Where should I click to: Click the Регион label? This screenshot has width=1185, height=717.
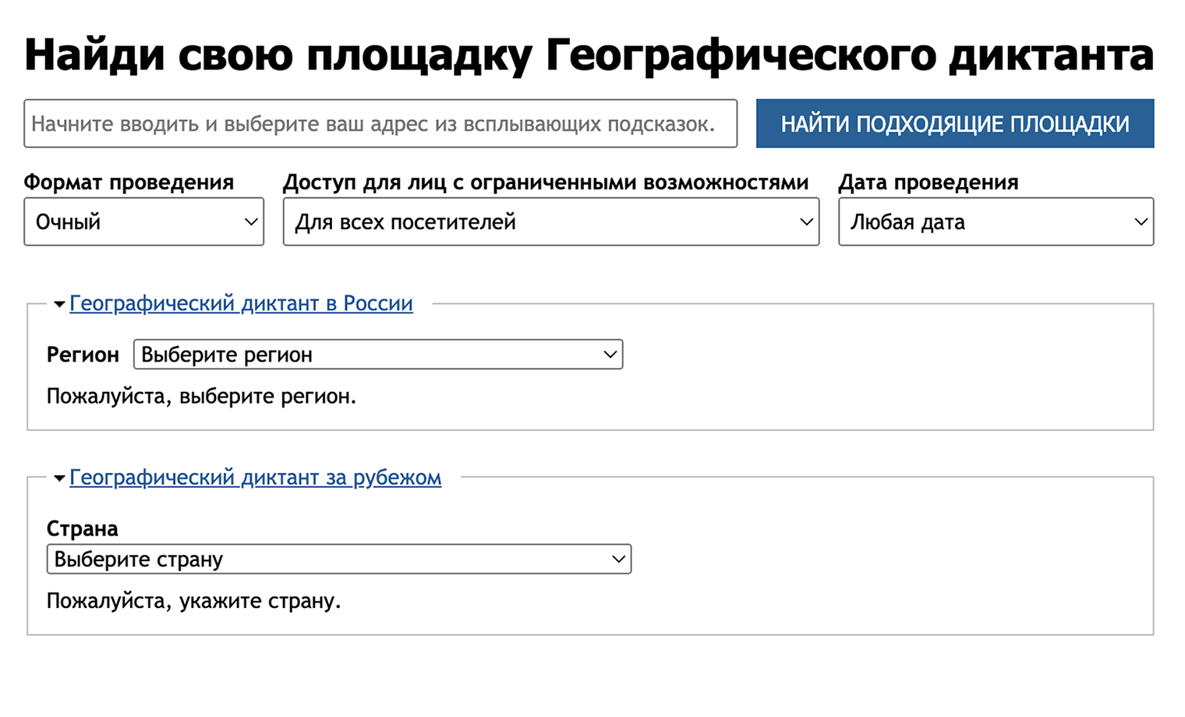click(83, 355)
